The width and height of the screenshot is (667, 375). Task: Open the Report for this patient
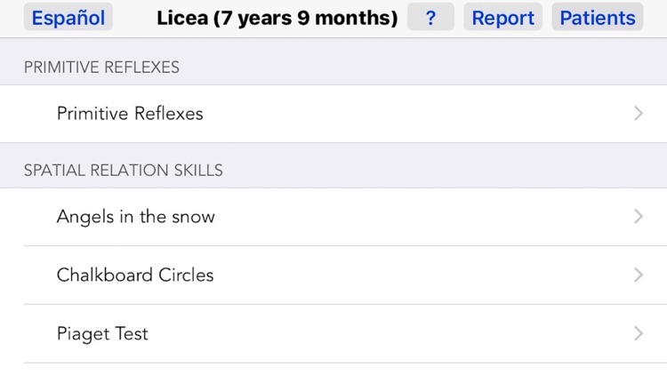pyautogui.click(x=503, y=18)
